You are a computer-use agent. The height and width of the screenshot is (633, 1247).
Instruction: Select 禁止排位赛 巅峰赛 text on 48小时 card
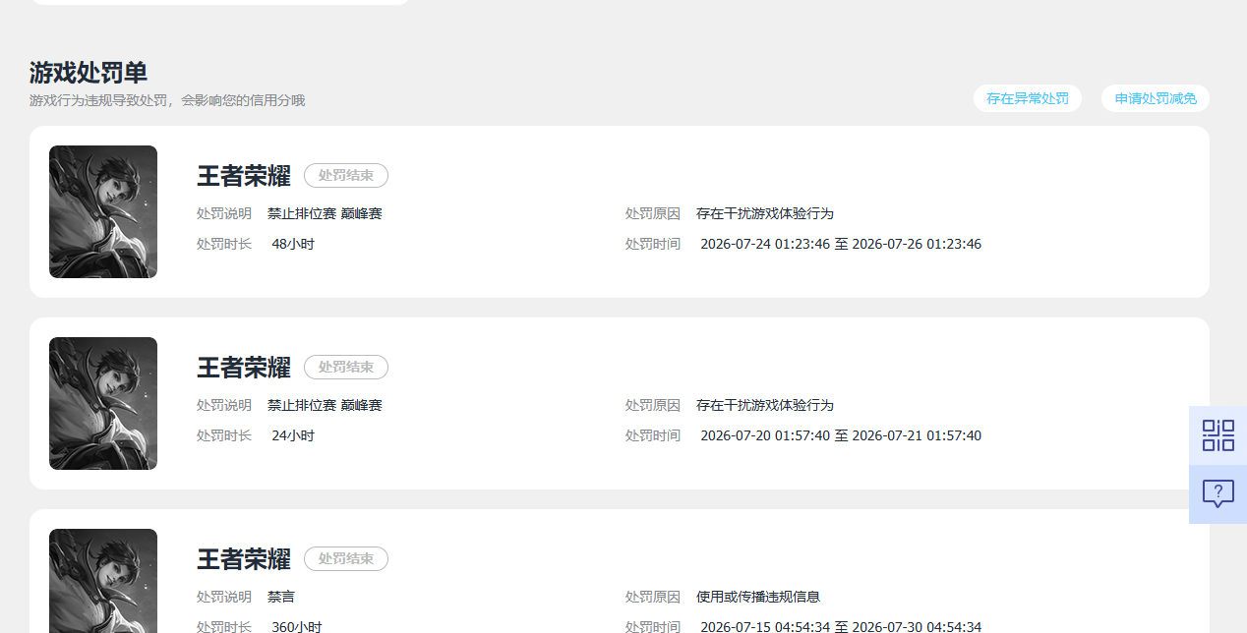(x=325, y=213)
